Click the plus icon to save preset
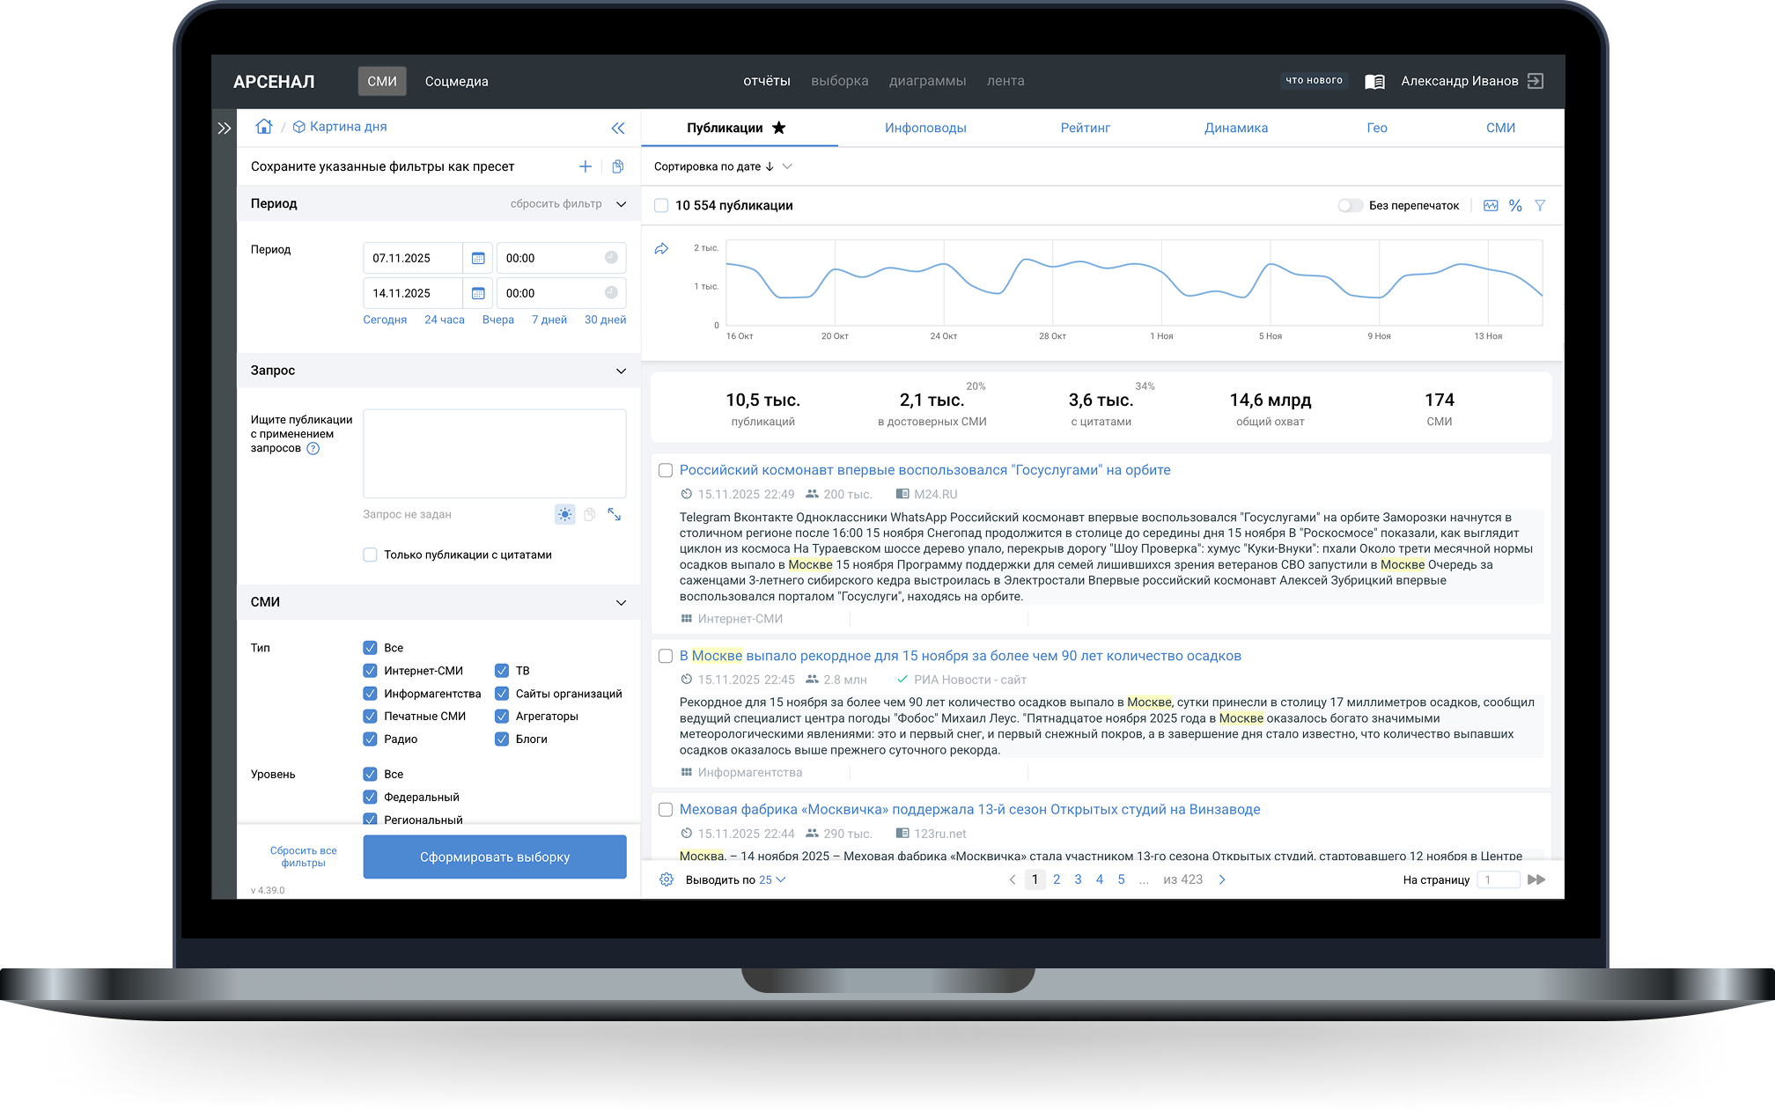The image size is (1775, 1118). (x=586, y=166)
